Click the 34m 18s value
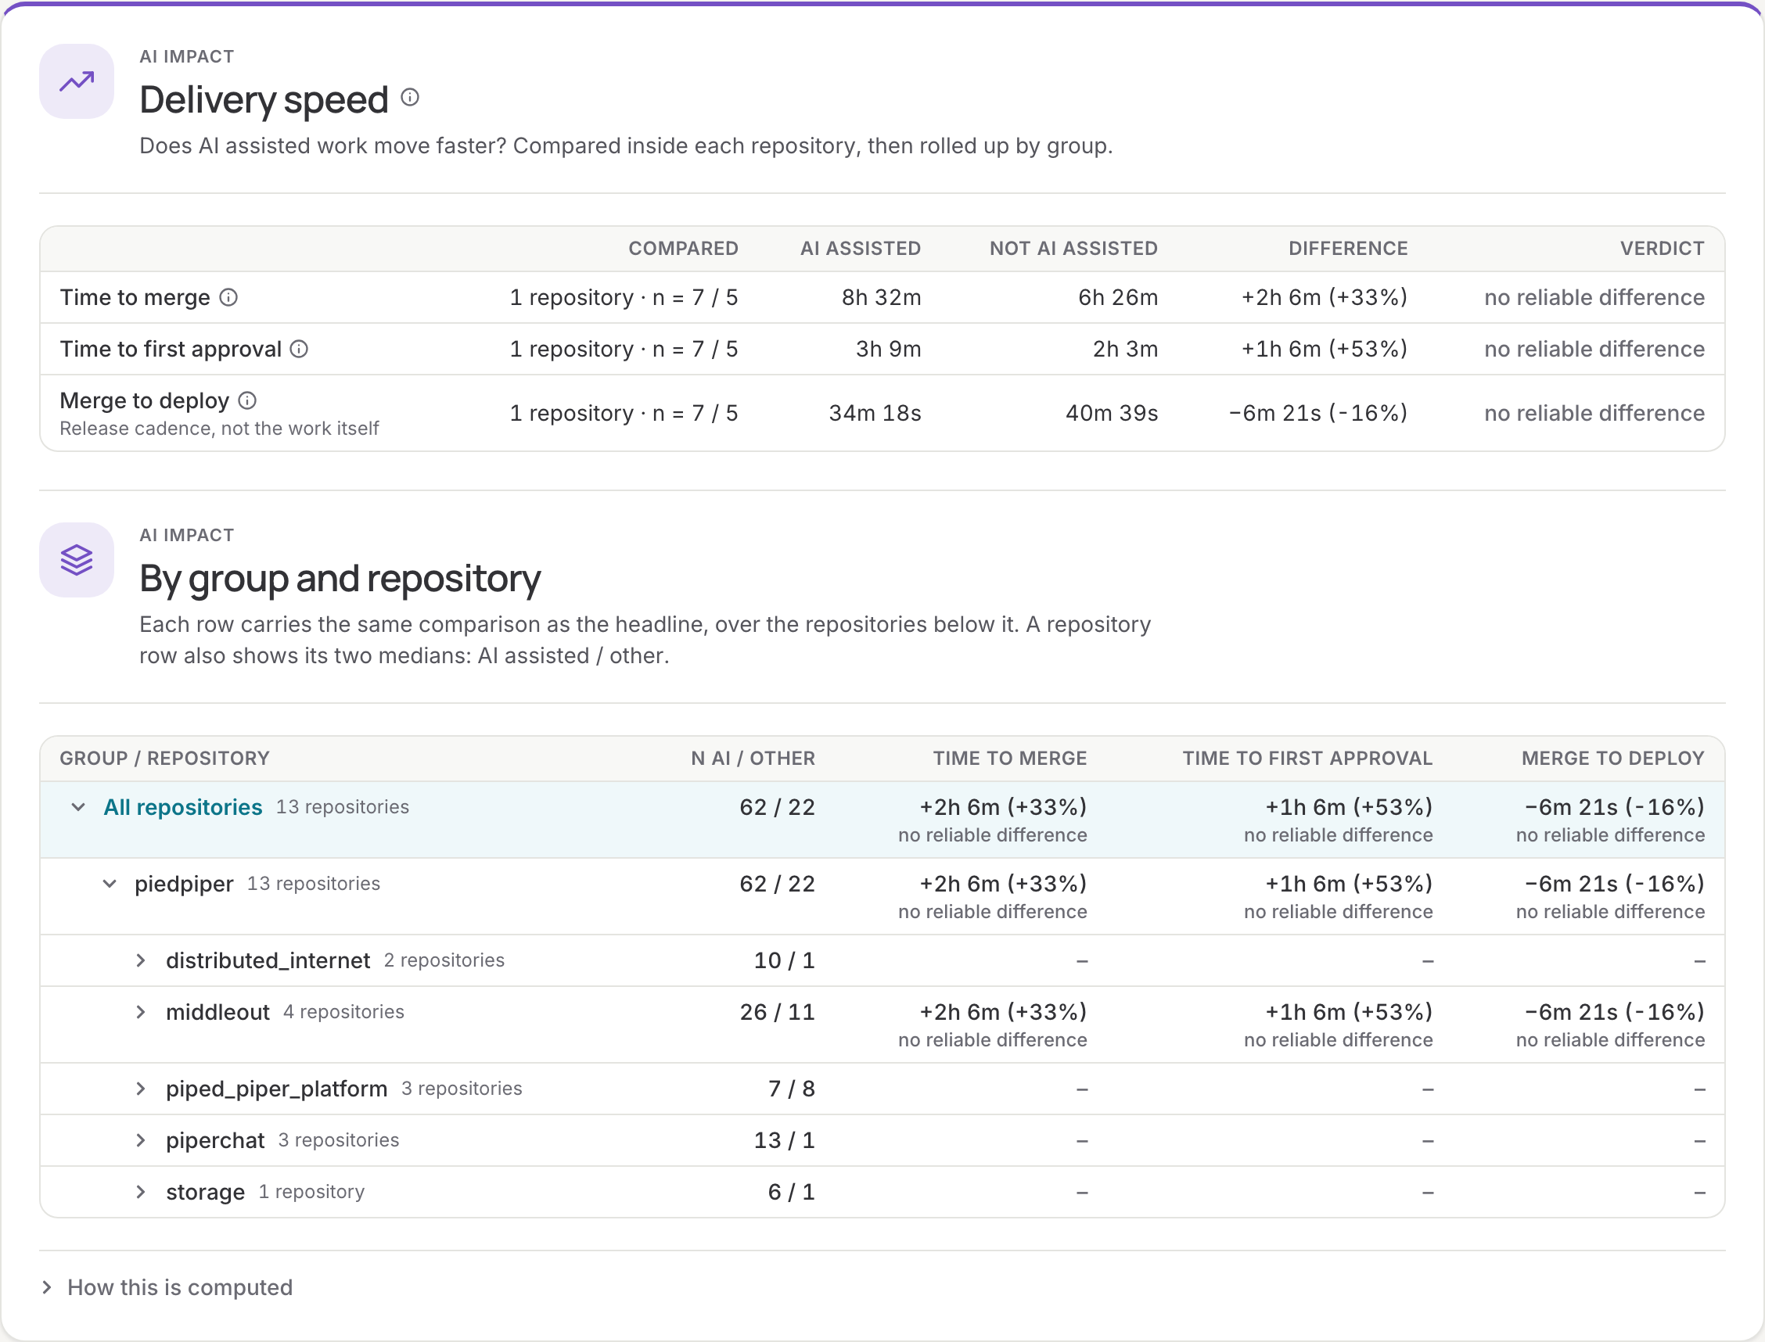This screenshot has height=1342, width=1765. click(x=875, y=413)
